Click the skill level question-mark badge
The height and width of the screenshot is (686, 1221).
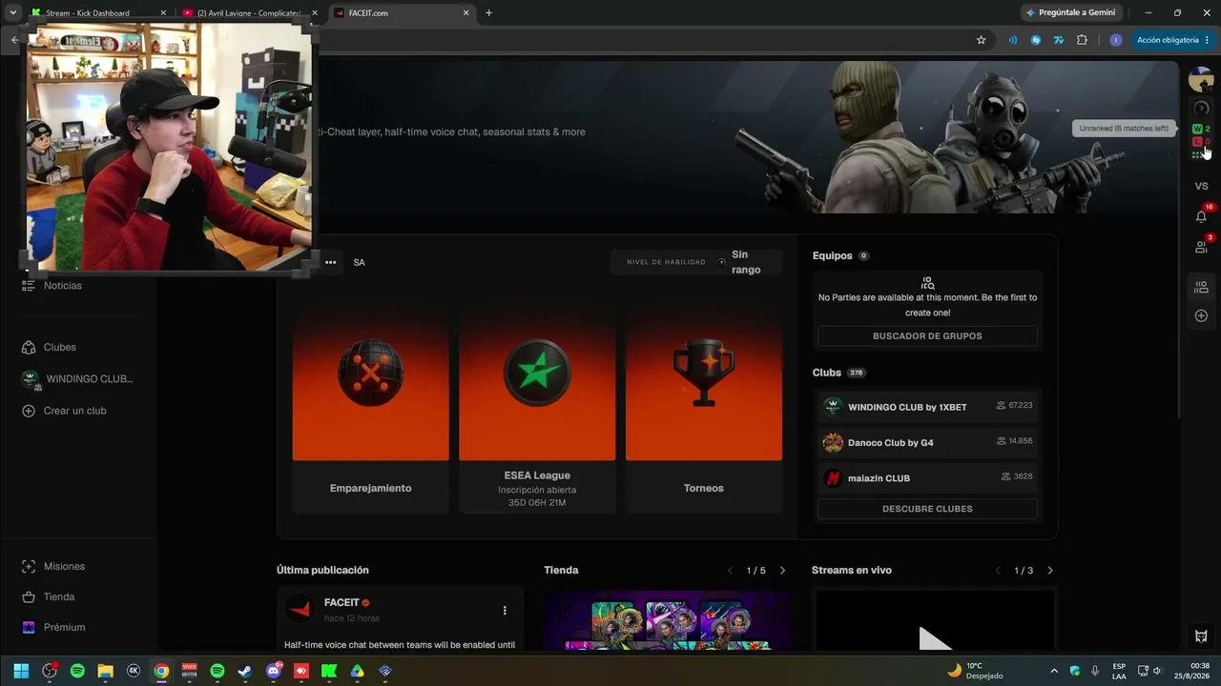(1201, 108)
